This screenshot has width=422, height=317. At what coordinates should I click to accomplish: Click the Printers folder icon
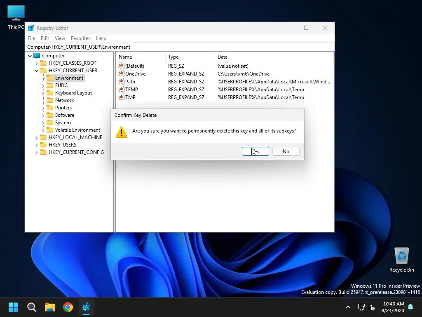(50, 108)
